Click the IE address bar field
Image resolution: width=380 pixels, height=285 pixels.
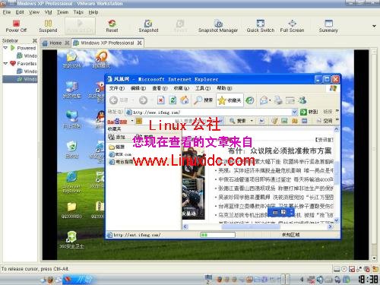click(209, 112)
